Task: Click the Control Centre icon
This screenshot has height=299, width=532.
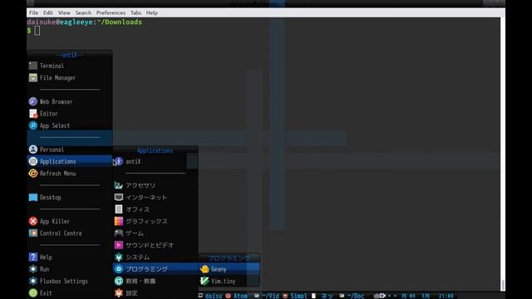Action: (33, 233)
